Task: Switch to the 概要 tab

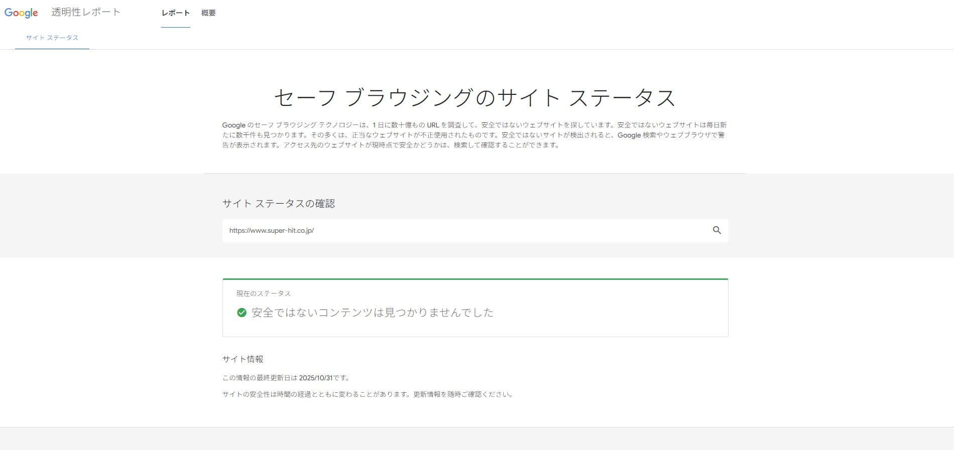Action: (208, 13)
